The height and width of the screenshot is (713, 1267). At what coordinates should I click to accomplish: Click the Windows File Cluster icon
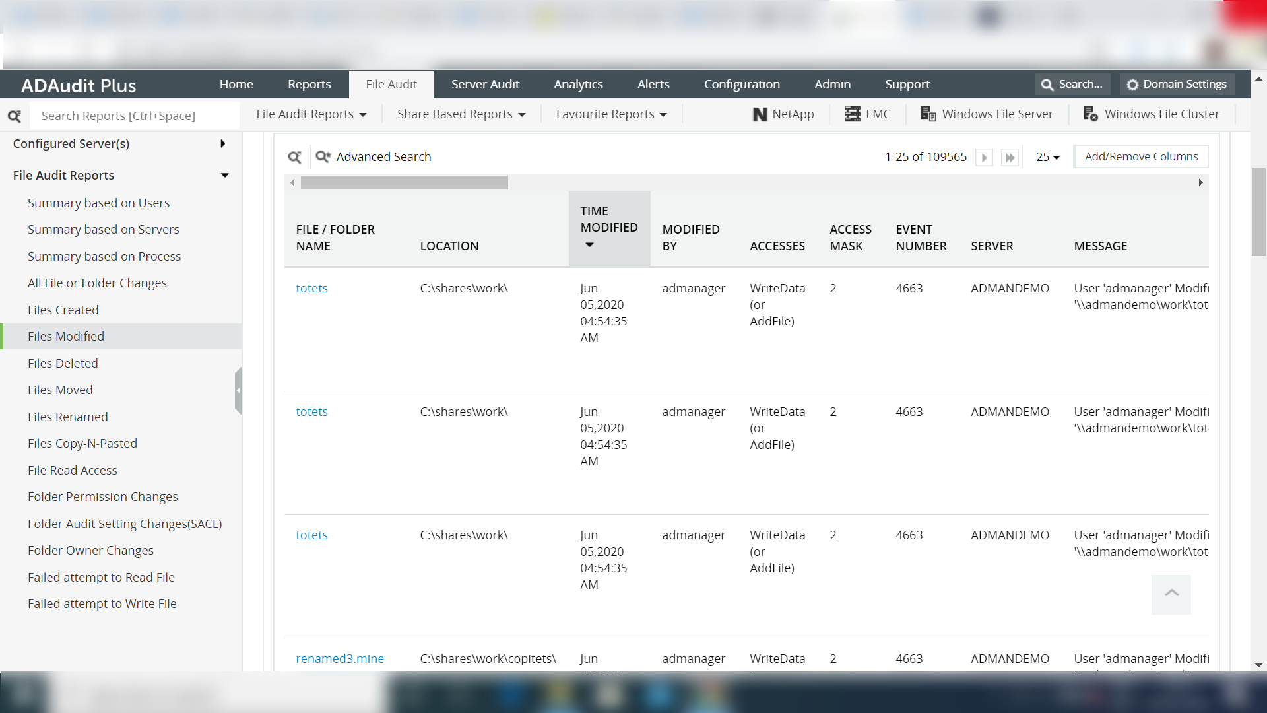1090,114
